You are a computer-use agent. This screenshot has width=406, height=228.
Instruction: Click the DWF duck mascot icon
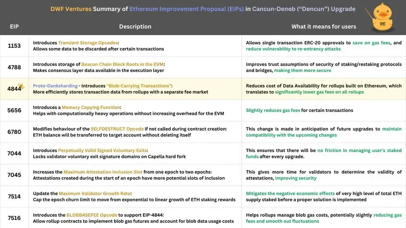coord(382,18)
